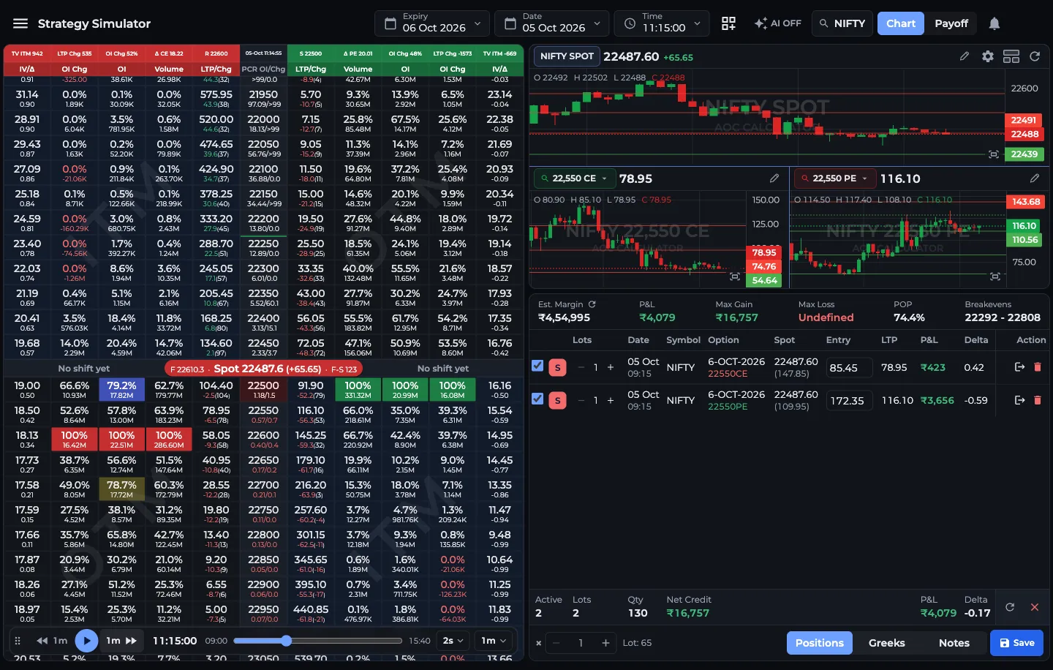Refresh the estimated margin

tap(592, 304)
